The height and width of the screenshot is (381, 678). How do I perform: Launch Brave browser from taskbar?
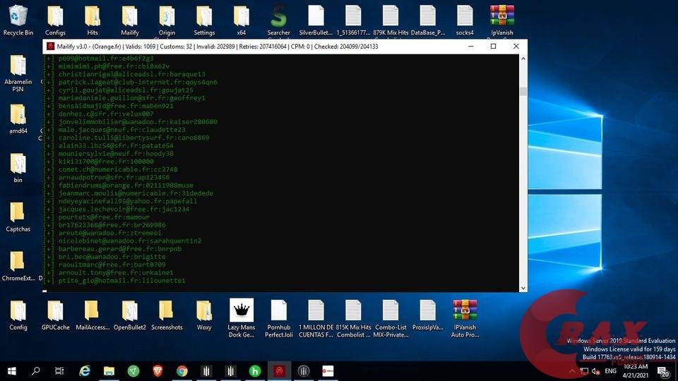tap(157, 371)
